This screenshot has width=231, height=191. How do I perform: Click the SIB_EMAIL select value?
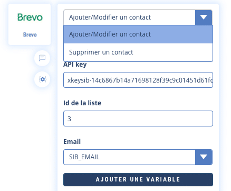pyautogui.click(x=84, y=157)
